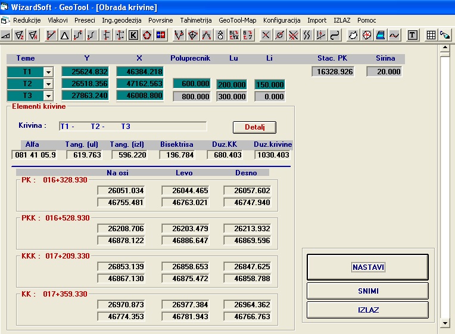The height and width of the screenshot is (334, 455).
Task: Click the blue-red square toolbar icon
Action: click(160, 35)
